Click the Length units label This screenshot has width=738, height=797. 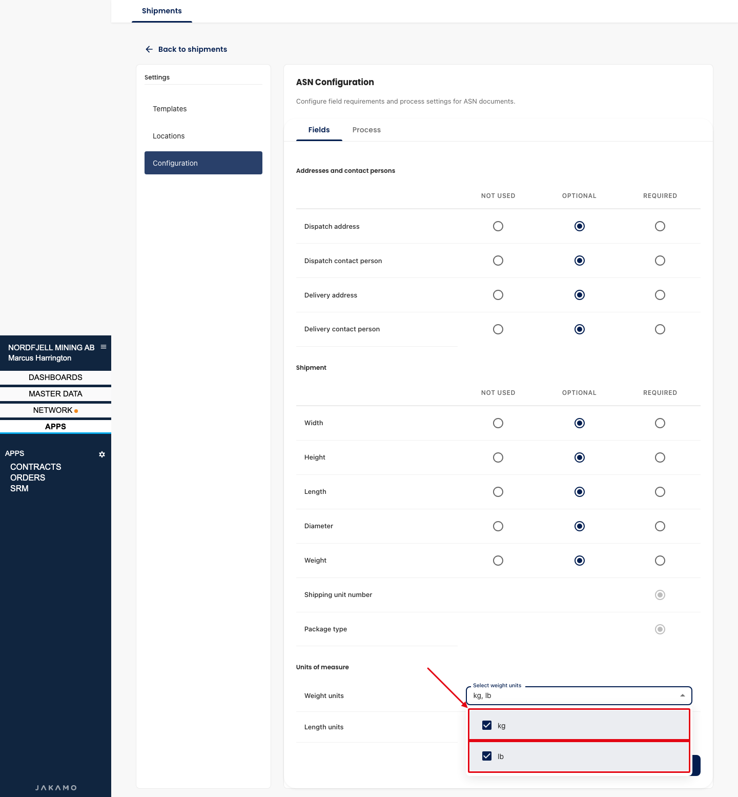[324, 727]
